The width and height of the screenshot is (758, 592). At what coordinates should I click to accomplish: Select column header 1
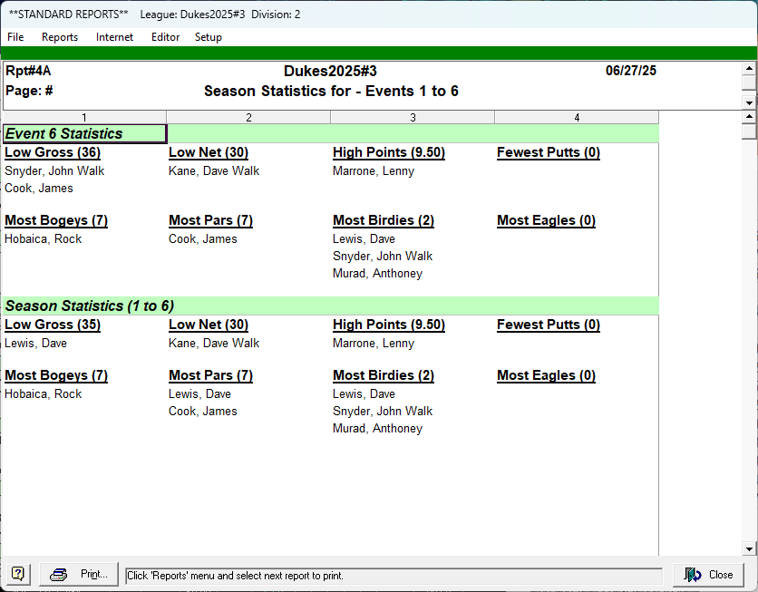(x=84, y=117)
